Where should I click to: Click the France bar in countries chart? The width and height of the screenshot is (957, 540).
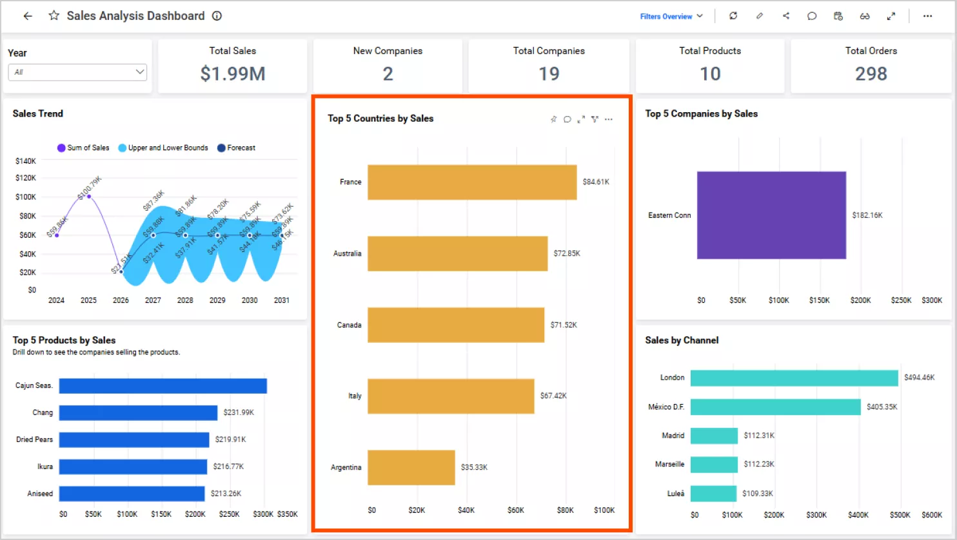pyautogui.click(x=472, y=182)
